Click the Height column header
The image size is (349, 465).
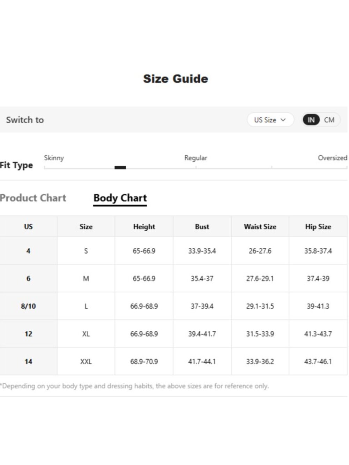click(x=144, y=226)
